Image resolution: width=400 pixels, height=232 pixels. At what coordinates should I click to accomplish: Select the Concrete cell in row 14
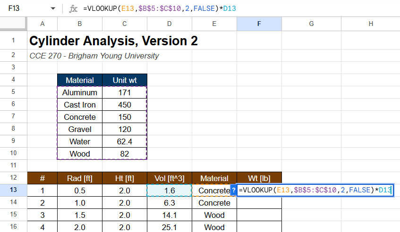pos(214,202)
